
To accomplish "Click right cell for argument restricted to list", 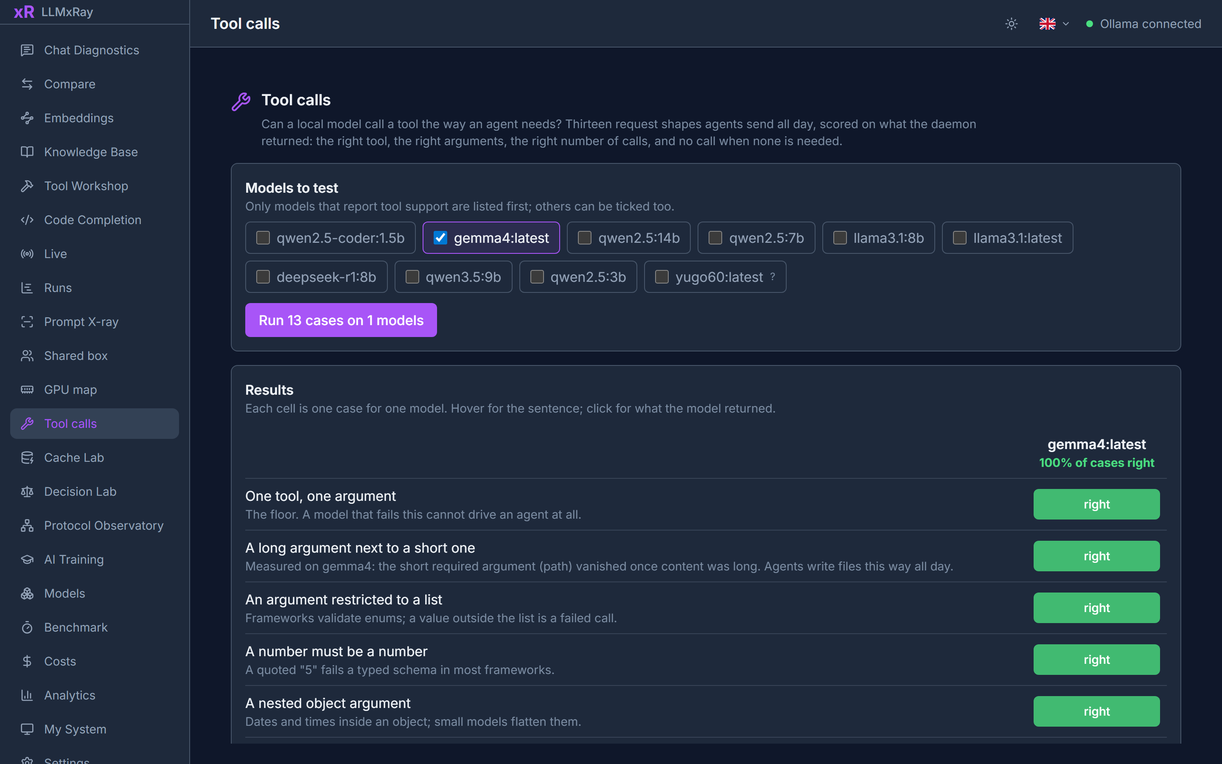I will pos(1096,607).
